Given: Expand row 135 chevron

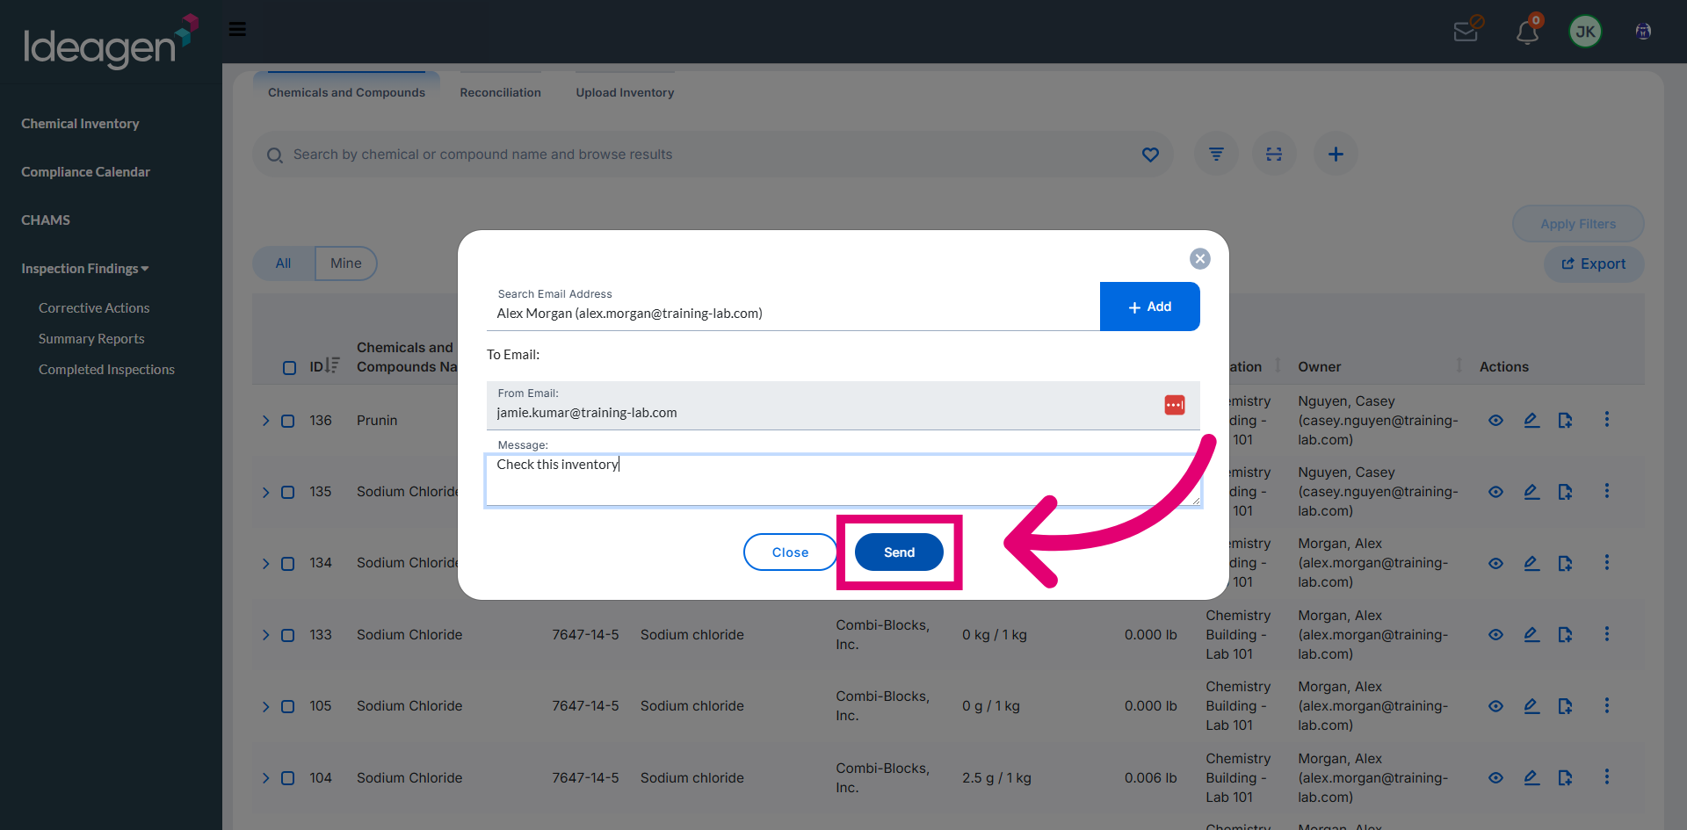Looking at the screenshot, I should (x=265, y=492).
